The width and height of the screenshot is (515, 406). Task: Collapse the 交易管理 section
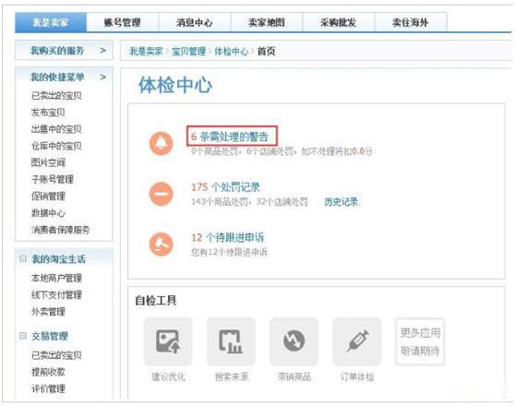tap(23, 336)
